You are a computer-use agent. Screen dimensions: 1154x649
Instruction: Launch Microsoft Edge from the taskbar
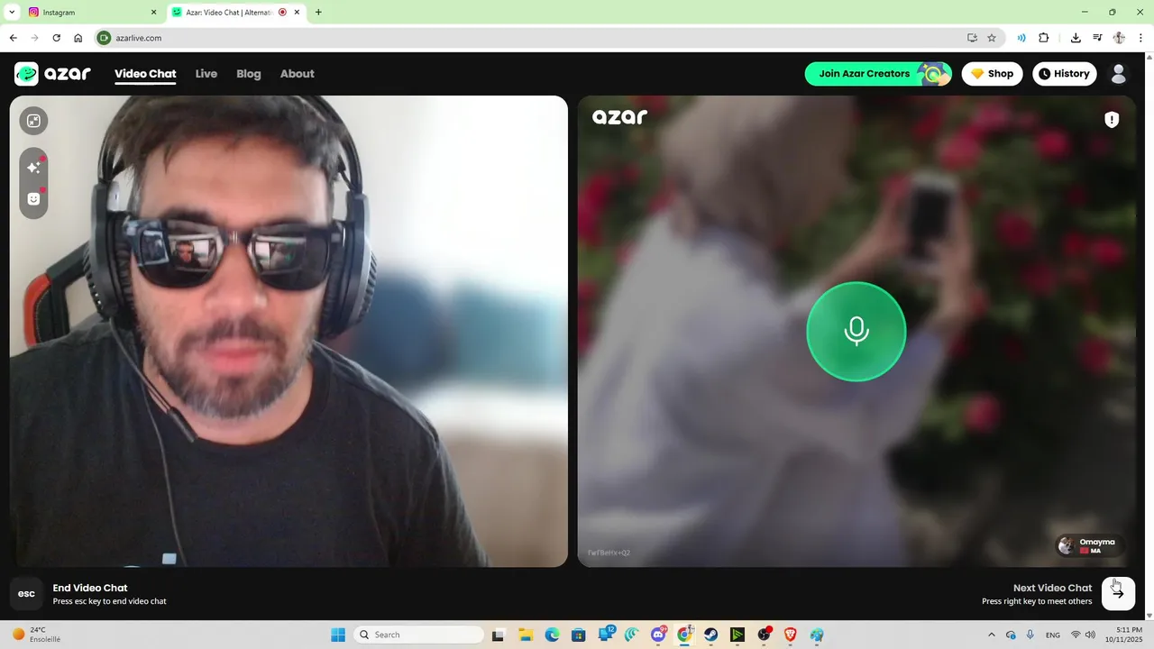(x=552, y=635)
